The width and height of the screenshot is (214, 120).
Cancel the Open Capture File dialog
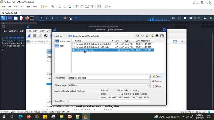[x=157, y=81]
